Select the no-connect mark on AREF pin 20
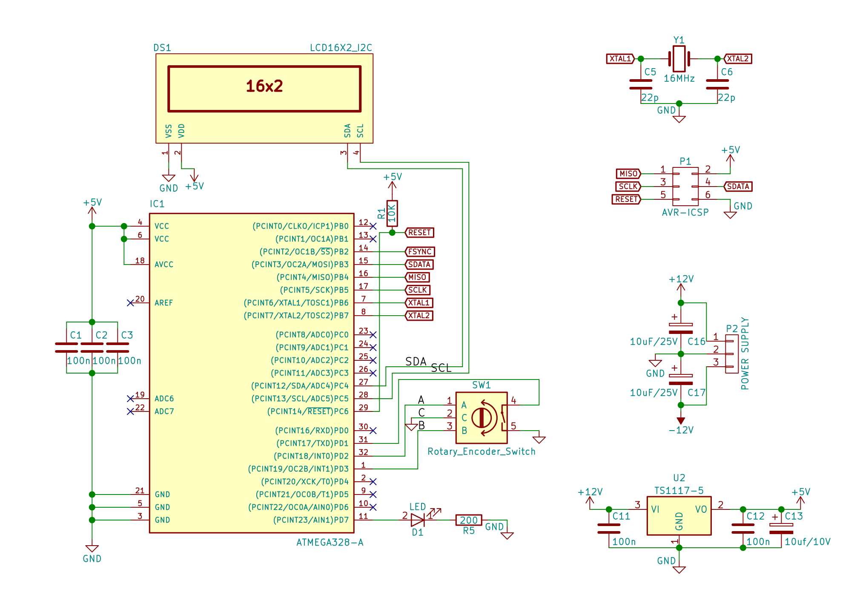This screenshot has height=598, width=860. 130,303
